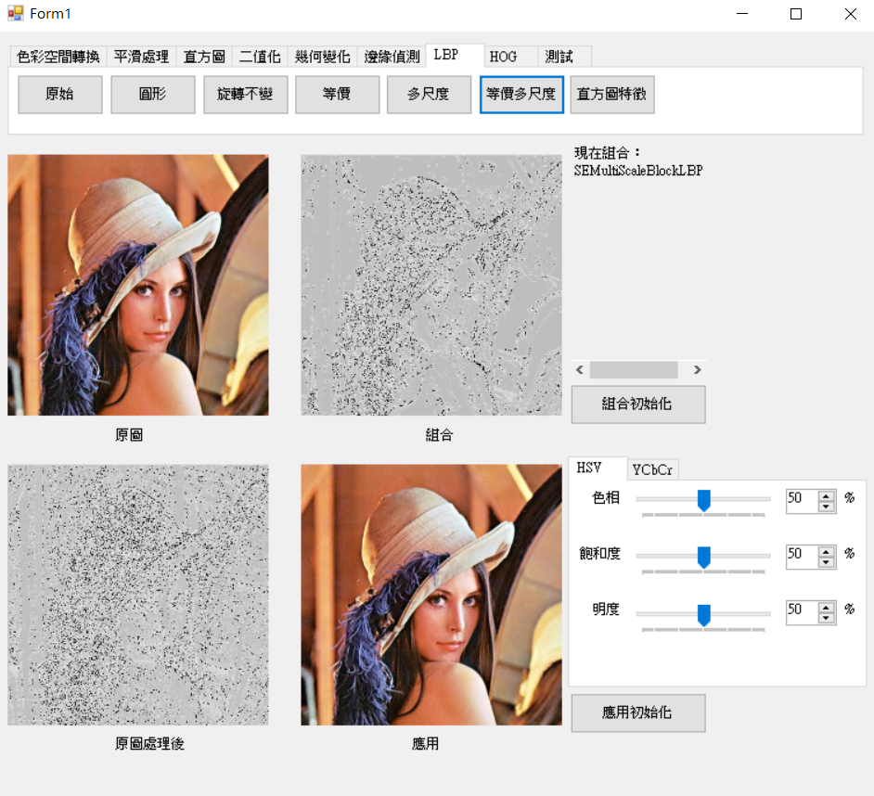Open the 直方圖 tab
874x796 pixels.
tap(204, 57)
